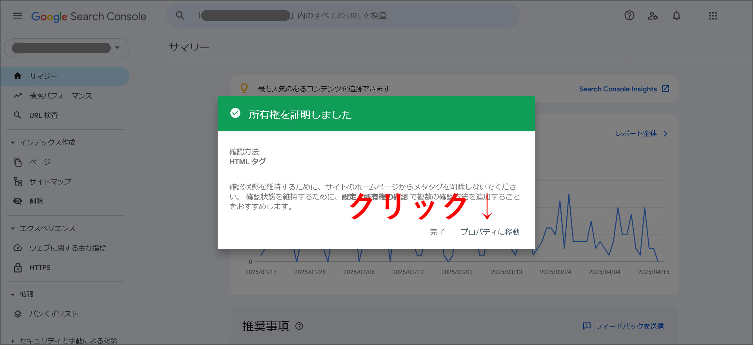Click the help icon next to 推奨事項
The width and height of the screenshot is (753, 345).
(x=299, y=326)
